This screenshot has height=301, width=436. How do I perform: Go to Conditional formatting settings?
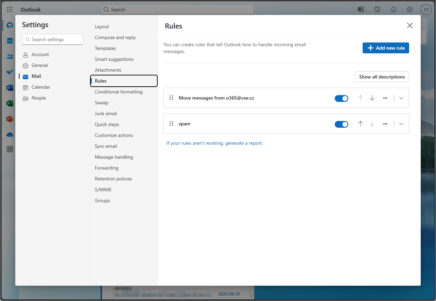click(119, 92)
